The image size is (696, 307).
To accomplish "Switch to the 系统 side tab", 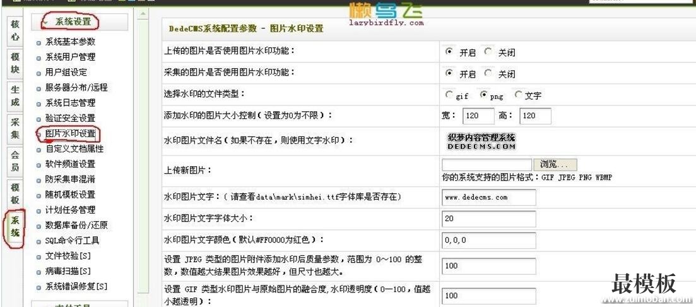I will [15, 226].
